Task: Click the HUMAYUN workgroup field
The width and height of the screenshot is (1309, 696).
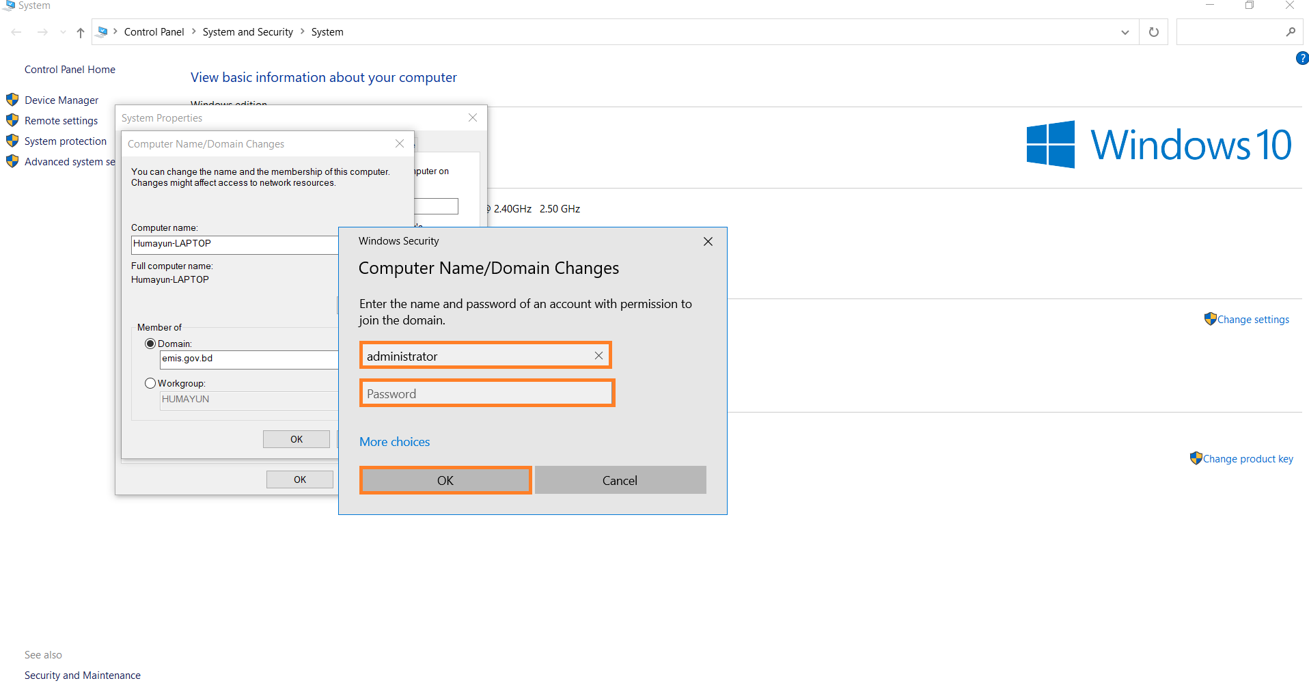Action: (249, 400)
